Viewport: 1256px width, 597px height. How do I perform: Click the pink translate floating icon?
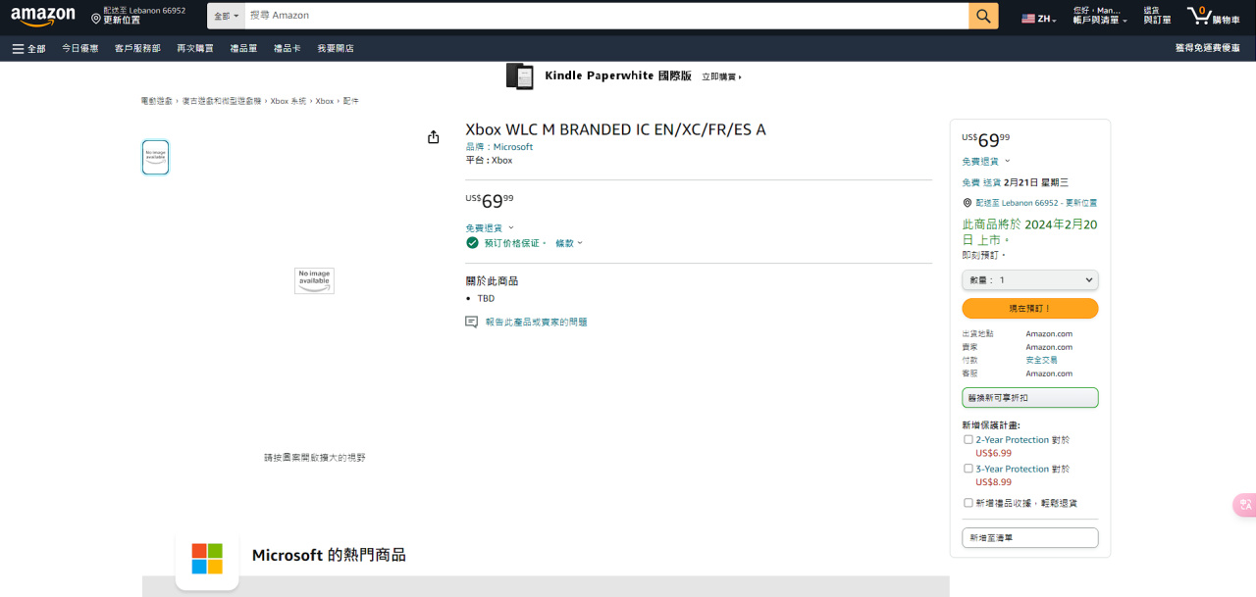1244,505
